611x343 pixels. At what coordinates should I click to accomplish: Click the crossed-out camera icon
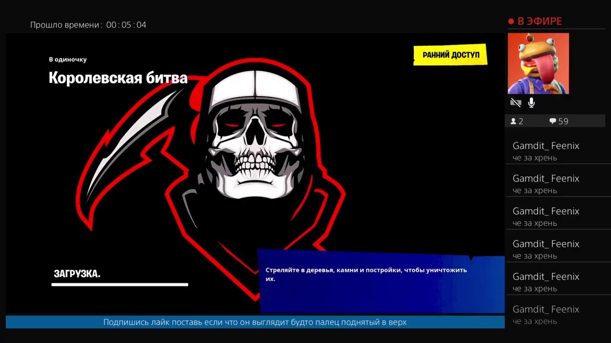point(516,102)
